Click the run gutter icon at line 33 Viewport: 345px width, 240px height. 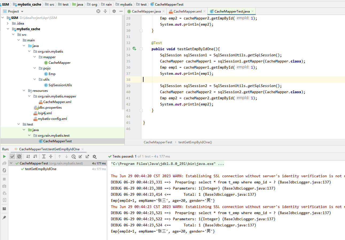[134, 49]
